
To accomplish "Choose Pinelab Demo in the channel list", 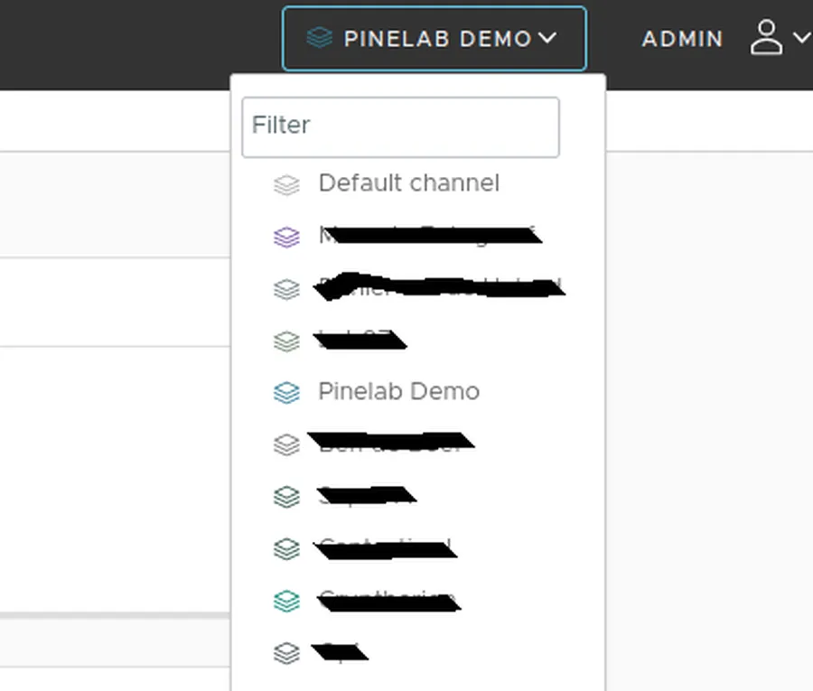I will click(398, 391).
